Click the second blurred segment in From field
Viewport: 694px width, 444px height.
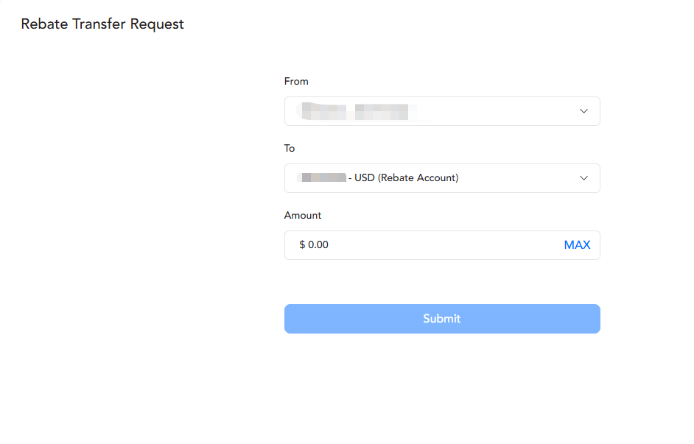point(381,111)
